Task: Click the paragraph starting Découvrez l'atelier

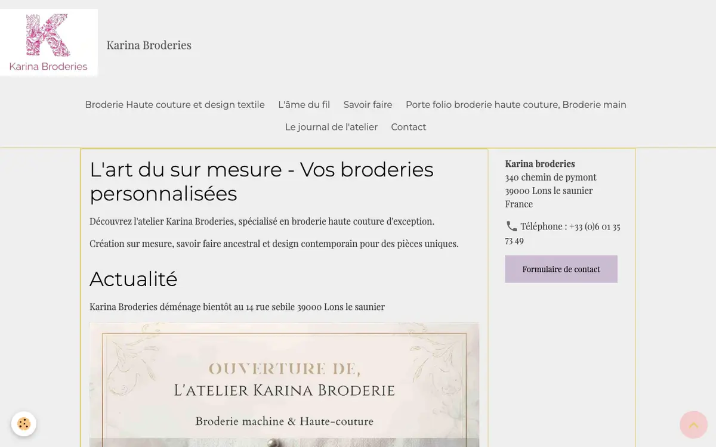Action: tap(262, 221)
